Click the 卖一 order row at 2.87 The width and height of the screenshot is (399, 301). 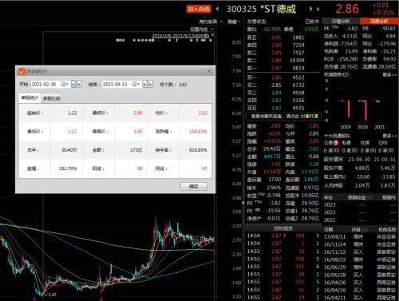pyautogui.click(x=283, y=68)
